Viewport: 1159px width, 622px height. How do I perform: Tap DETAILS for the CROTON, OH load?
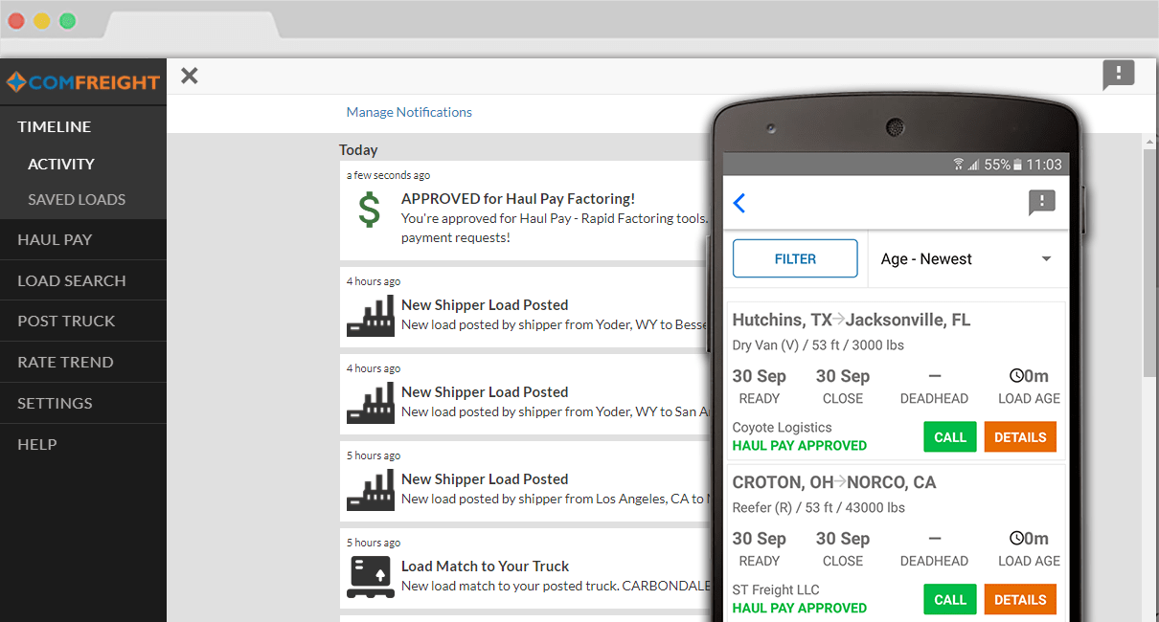pos(1020,600)
